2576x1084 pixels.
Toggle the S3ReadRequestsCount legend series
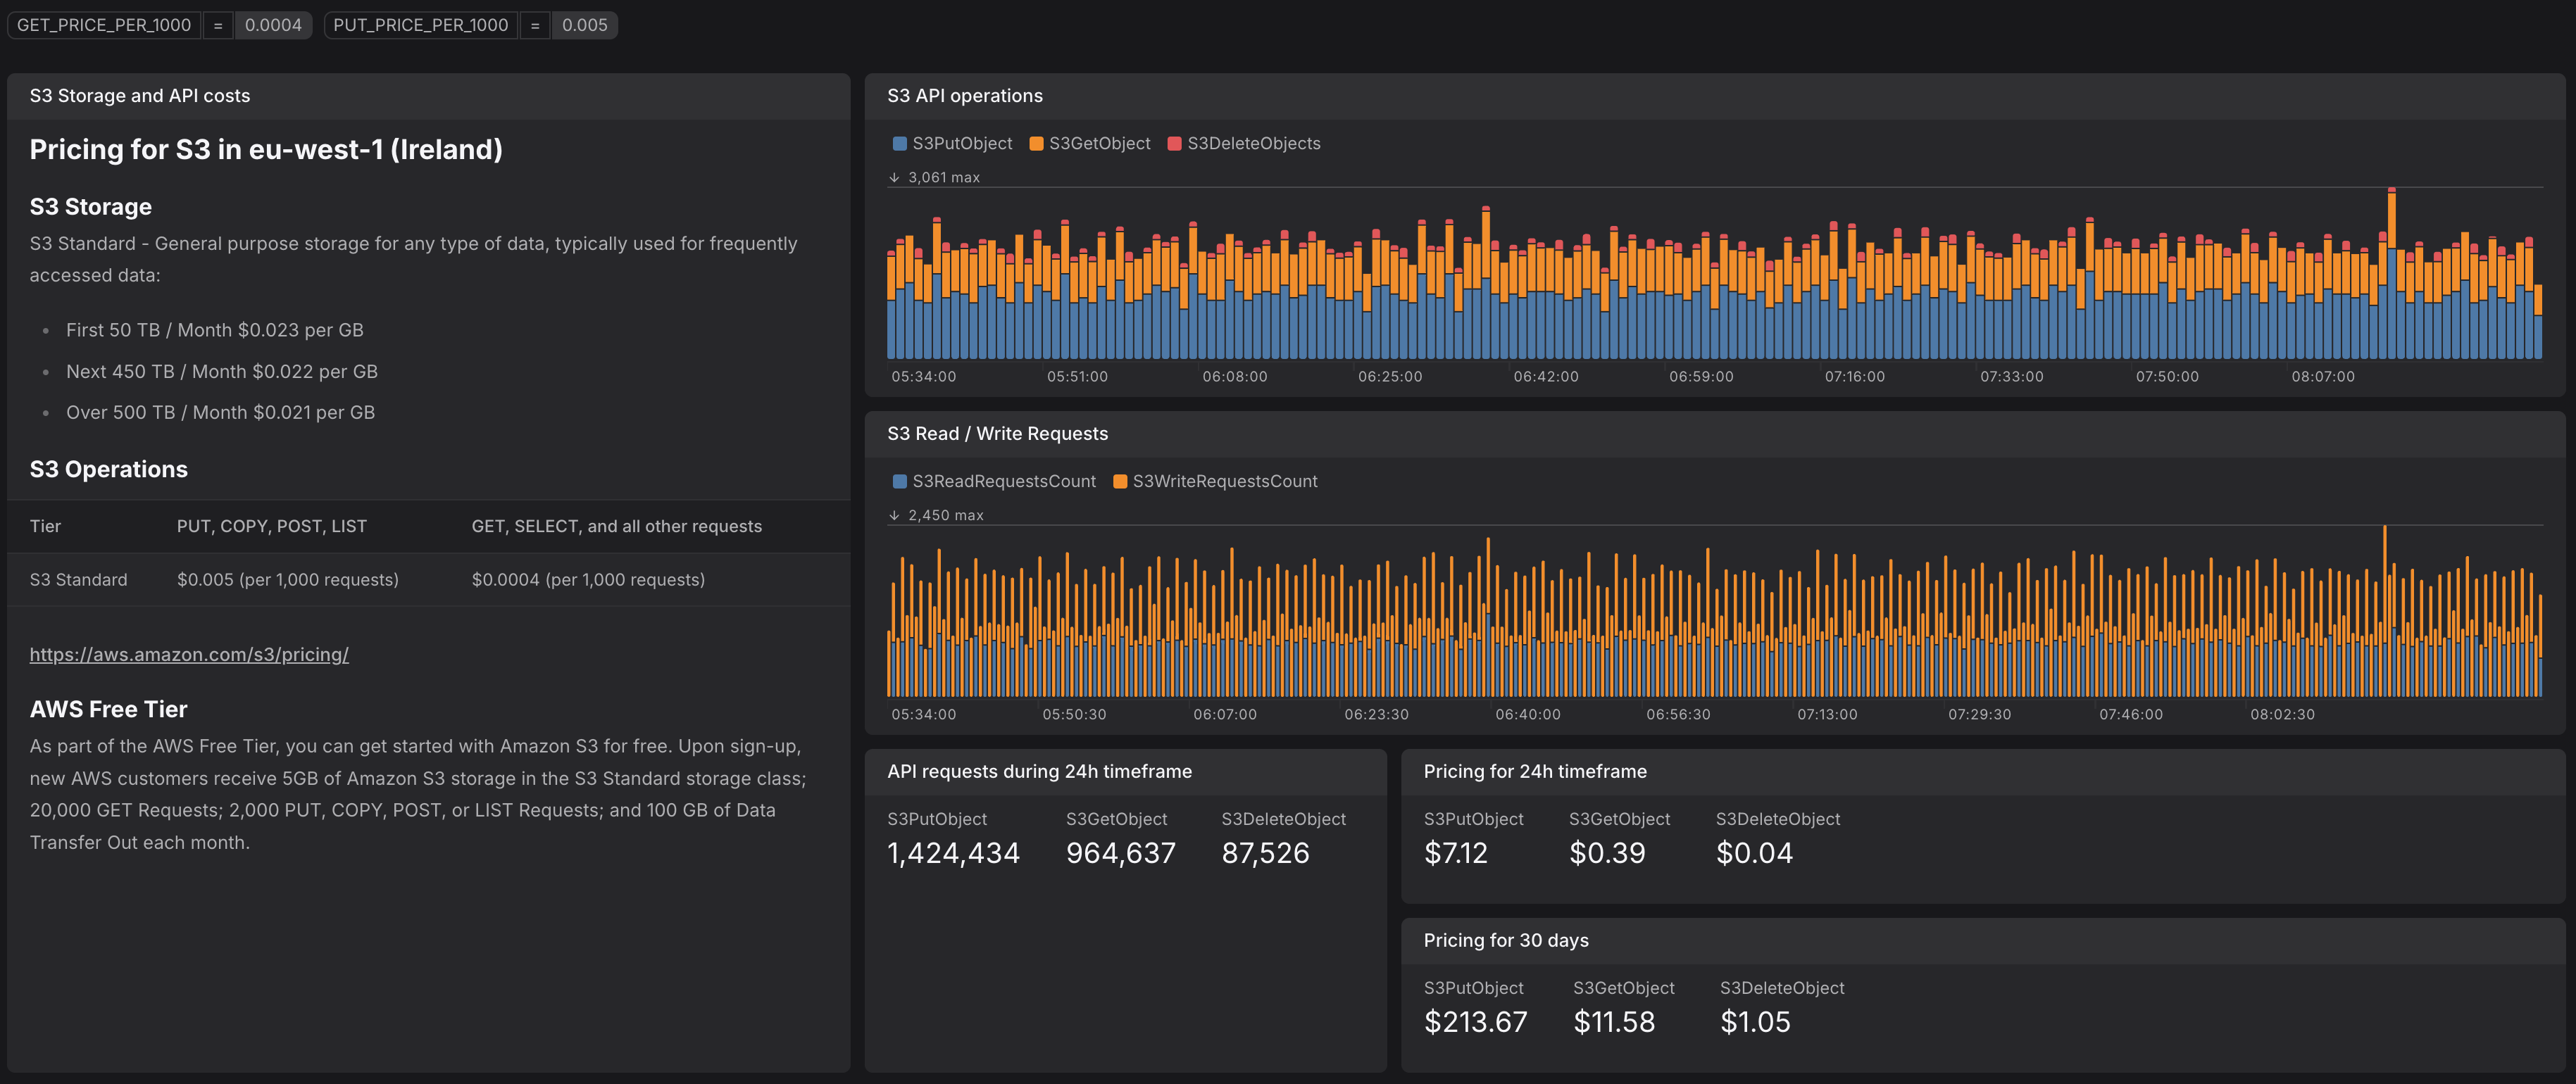click(x=1003, y=482)
